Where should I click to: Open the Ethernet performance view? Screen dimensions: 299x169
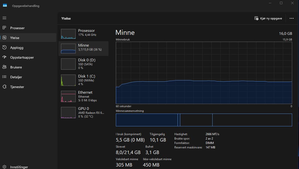point(83,96)
